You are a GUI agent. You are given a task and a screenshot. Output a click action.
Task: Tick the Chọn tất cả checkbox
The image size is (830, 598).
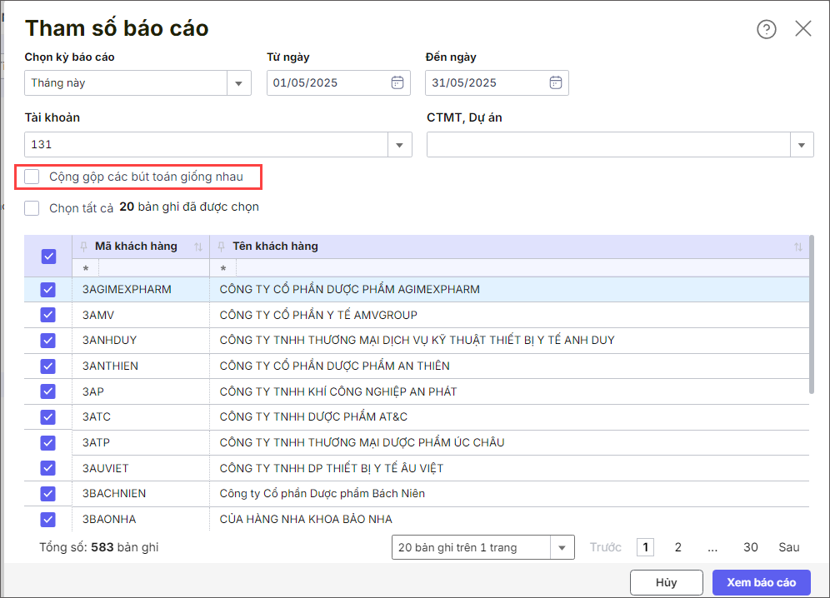pos(32,207)
